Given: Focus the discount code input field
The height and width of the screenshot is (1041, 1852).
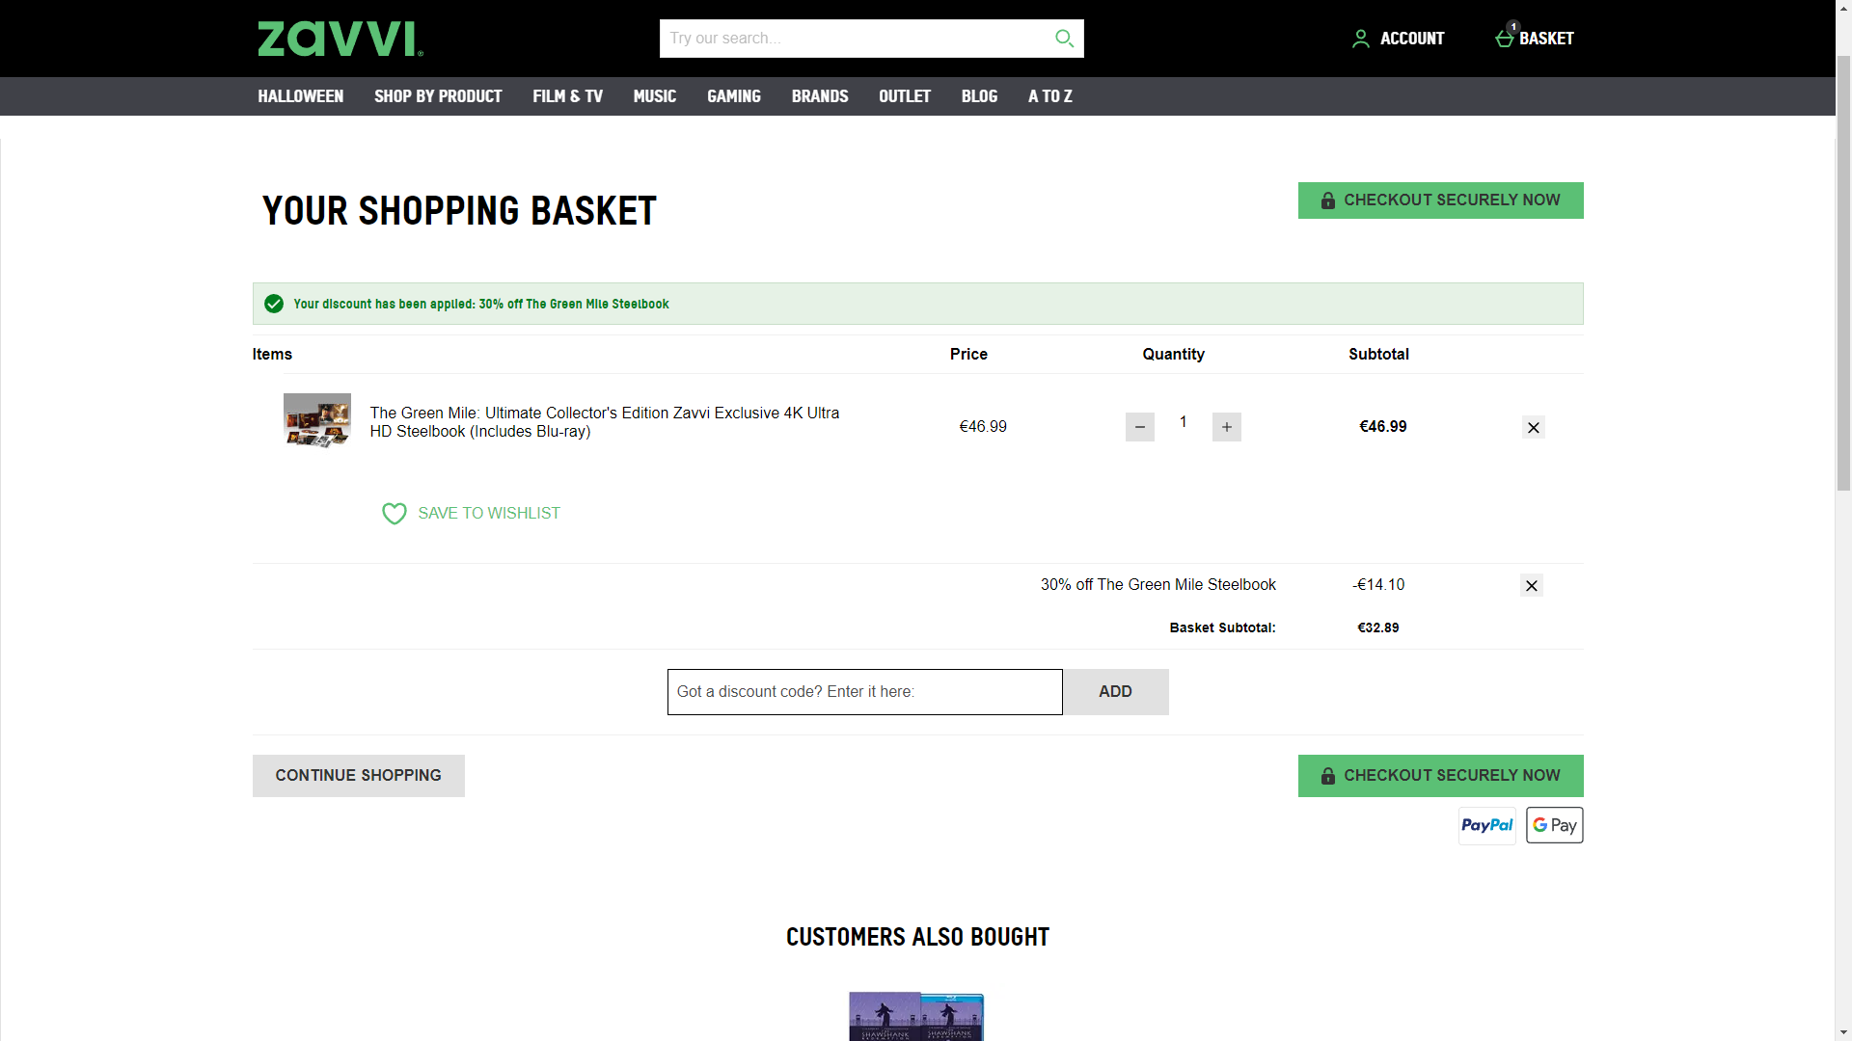Looking at the screenshot, I should (x=864, y=692).
